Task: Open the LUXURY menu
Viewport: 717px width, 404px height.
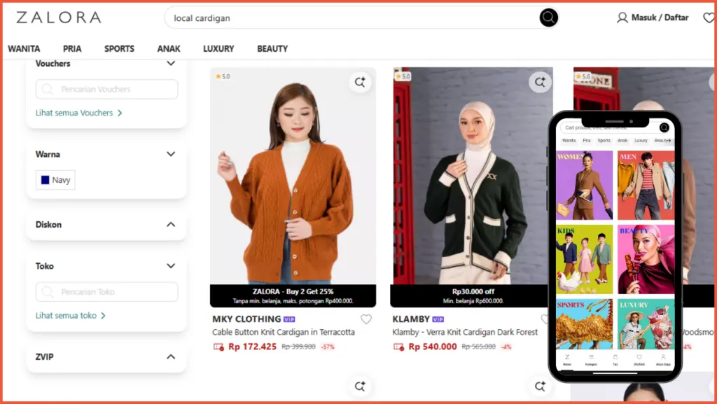Action: tap(218, 48)
